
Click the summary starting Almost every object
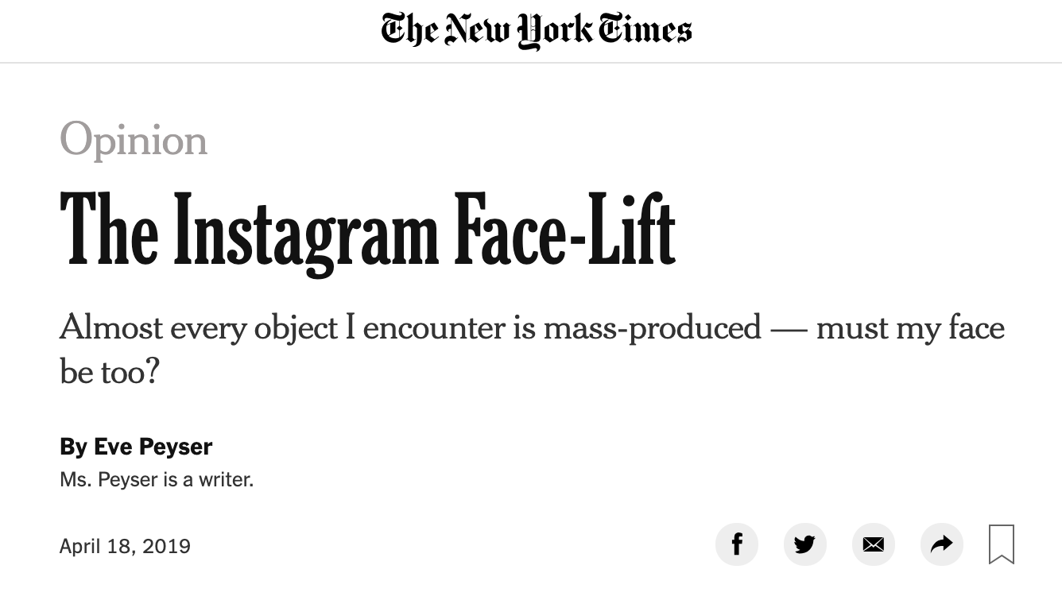(x=532, y=349)
